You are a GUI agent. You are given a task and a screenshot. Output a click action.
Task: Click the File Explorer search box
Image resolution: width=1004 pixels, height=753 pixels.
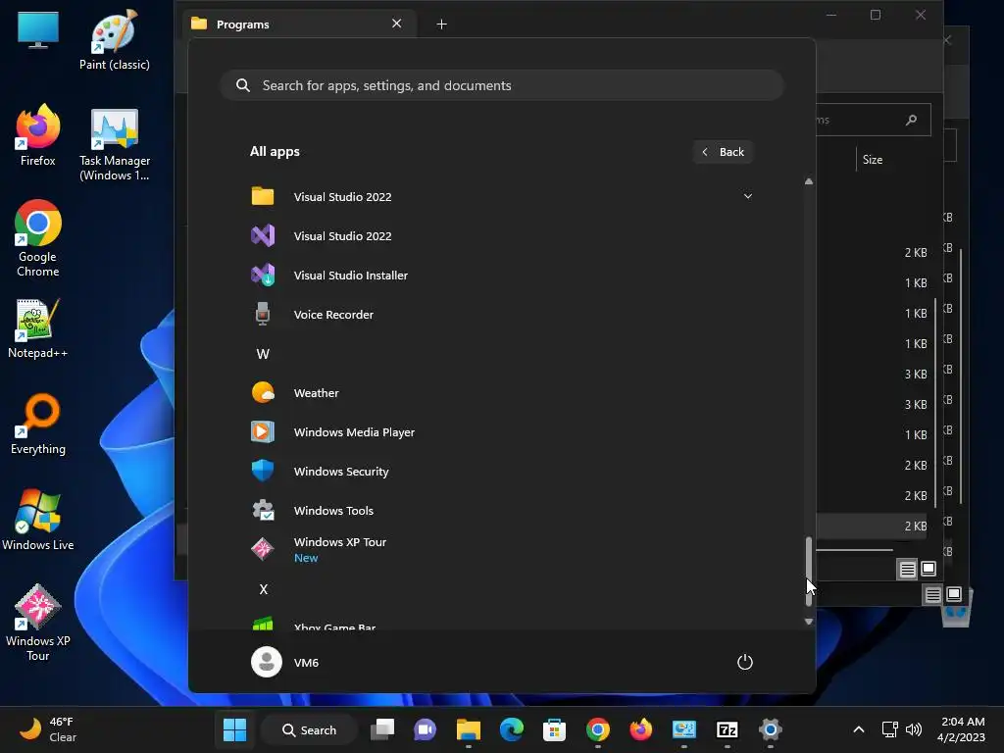point(873,120)
